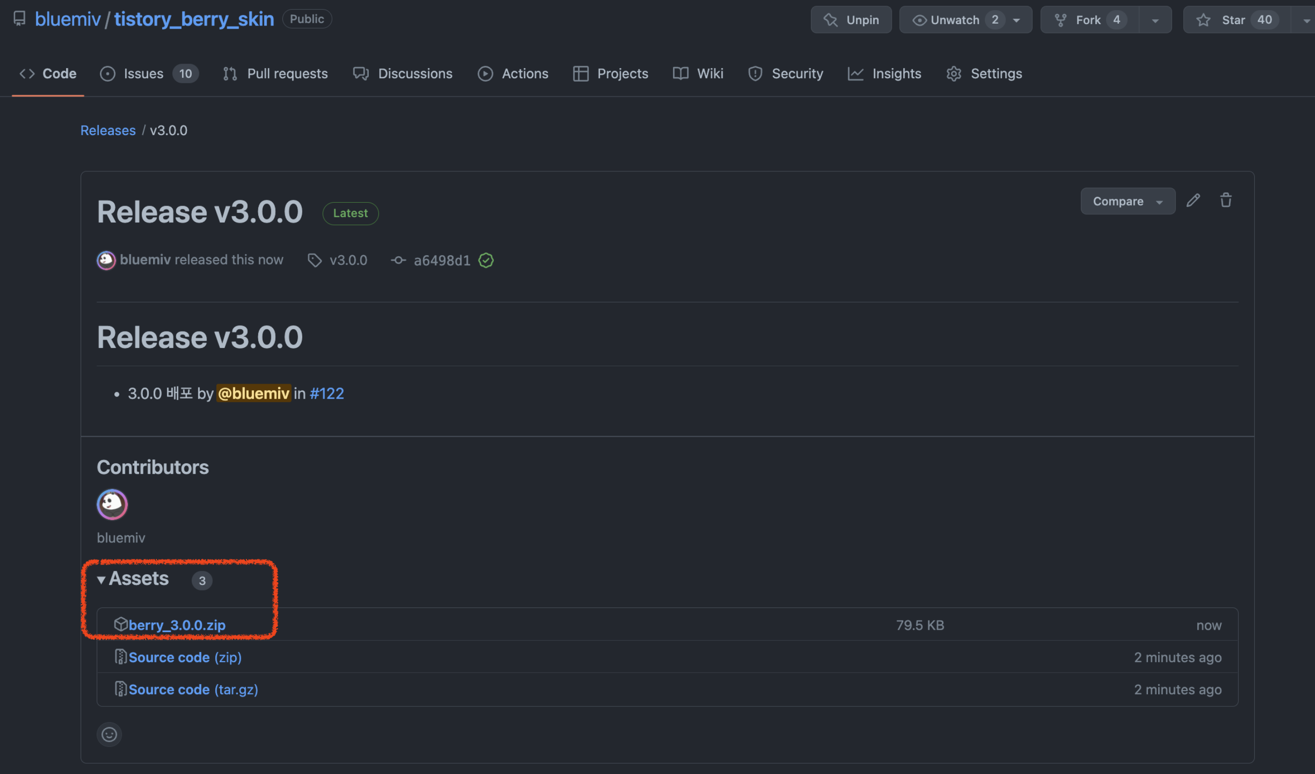Download berry_3.0.0.zip asset
Screen dimensions: 1315x774
click(x=177, y=625)
